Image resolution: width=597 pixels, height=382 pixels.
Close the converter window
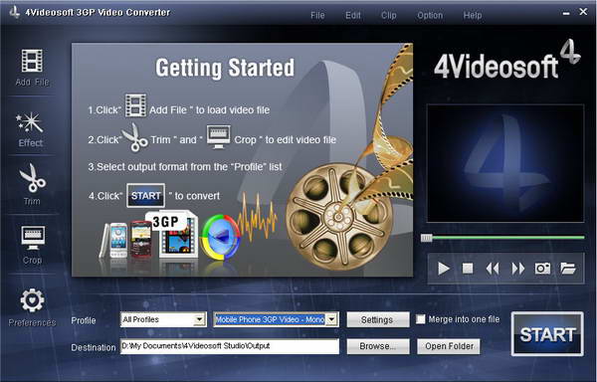pyautogui.click(x=583, y=12)
